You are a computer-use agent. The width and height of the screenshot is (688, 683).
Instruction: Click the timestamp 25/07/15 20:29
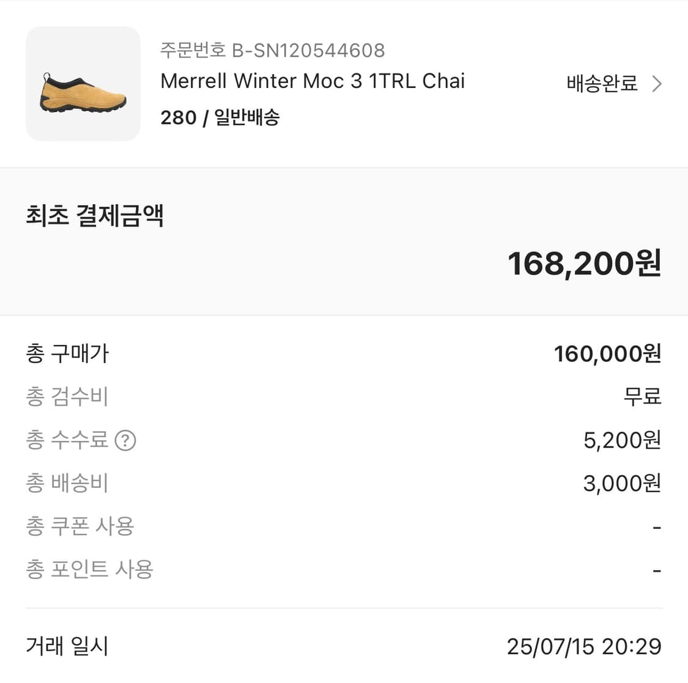click(x=585, y=646)
